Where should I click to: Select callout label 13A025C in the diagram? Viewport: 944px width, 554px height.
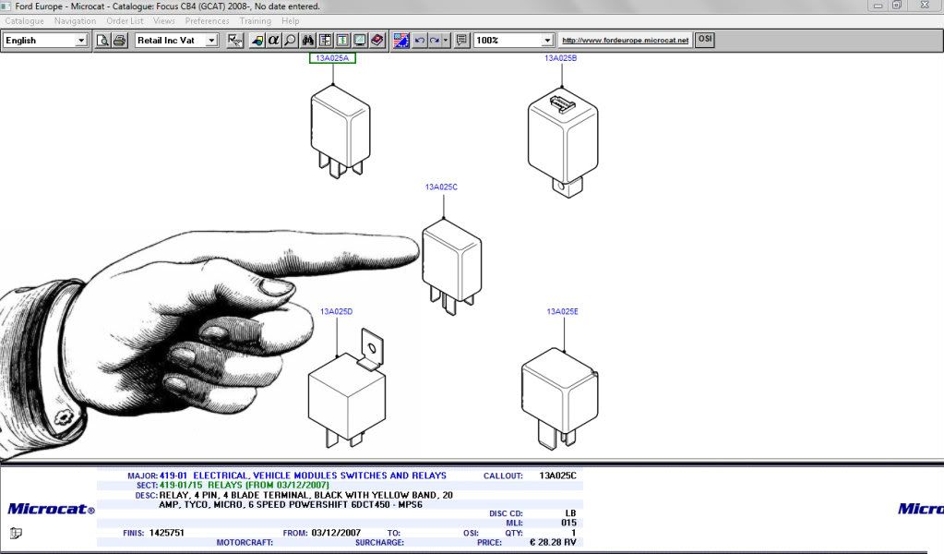(441, 187)
